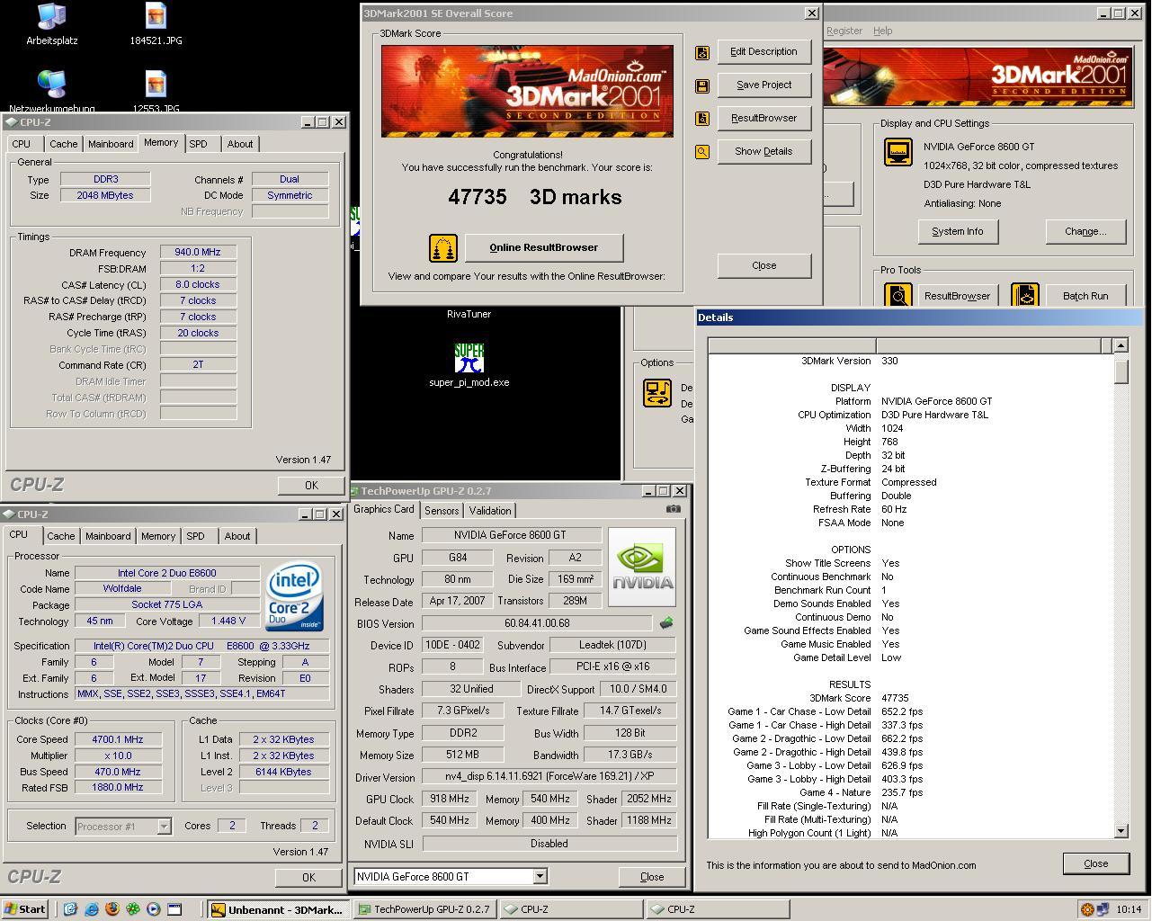Click the orange sun system tray icon

1087,909
